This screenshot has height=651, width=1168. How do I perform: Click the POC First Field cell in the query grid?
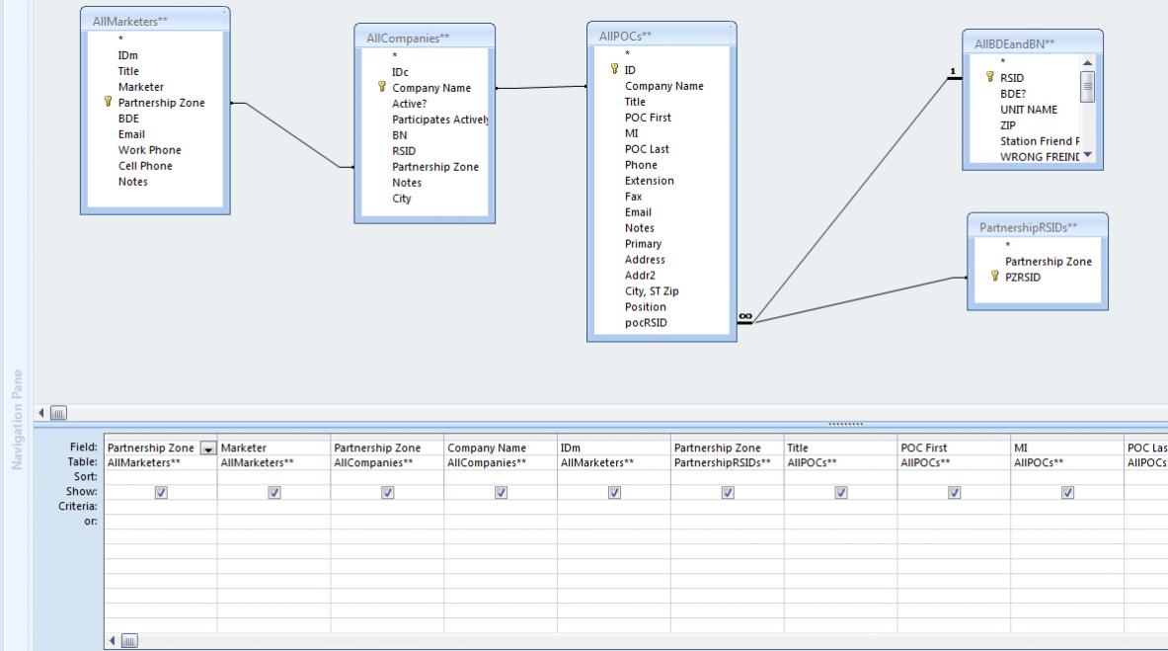click(x=954, y=448)
